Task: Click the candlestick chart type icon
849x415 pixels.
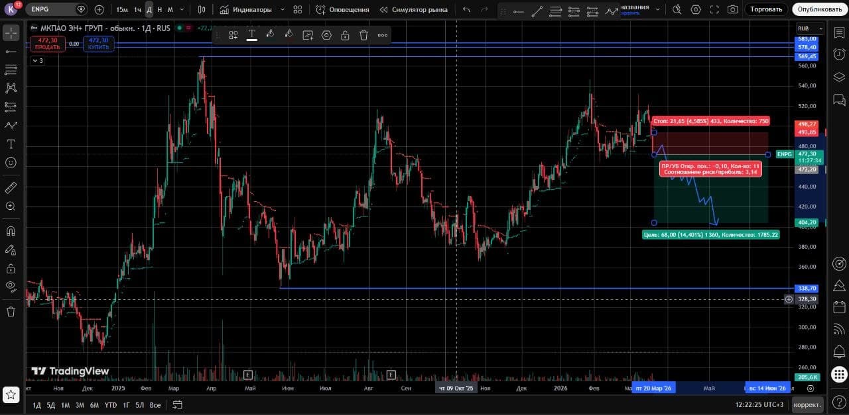Action: [202, 10]
